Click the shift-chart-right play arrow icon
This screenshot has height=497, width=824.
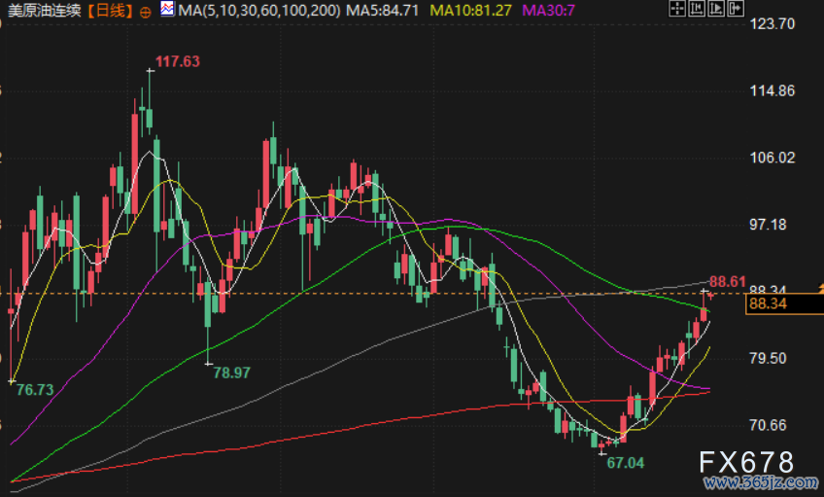tap(716, 8)
